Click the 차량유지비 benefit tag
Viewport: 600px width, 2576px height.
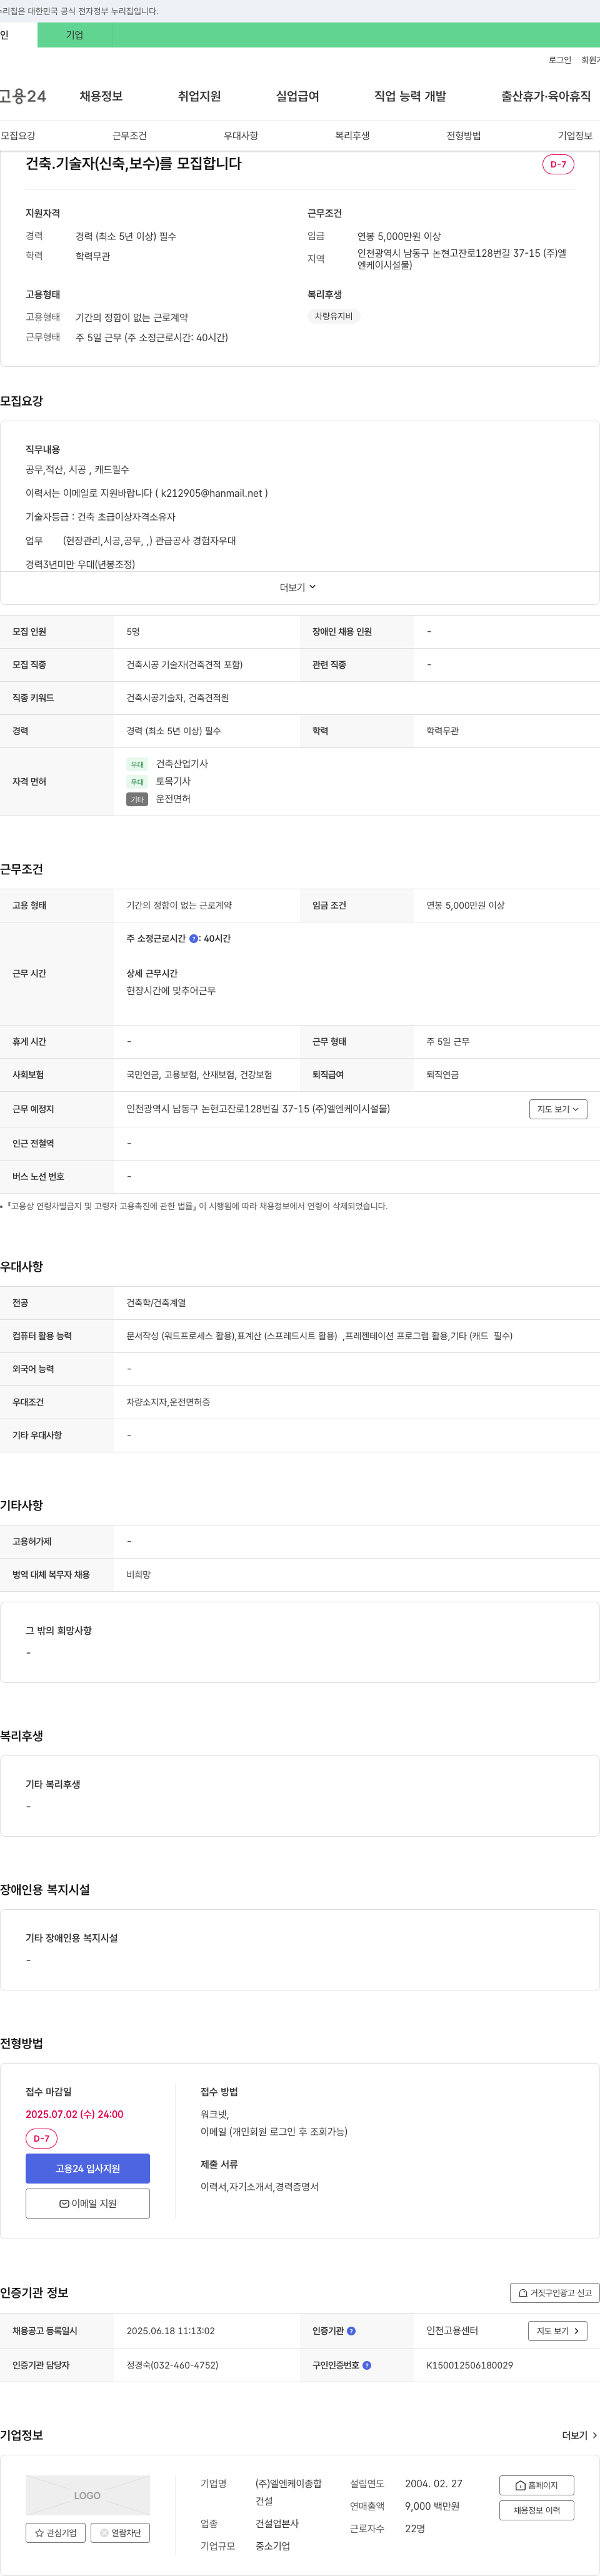334,316
